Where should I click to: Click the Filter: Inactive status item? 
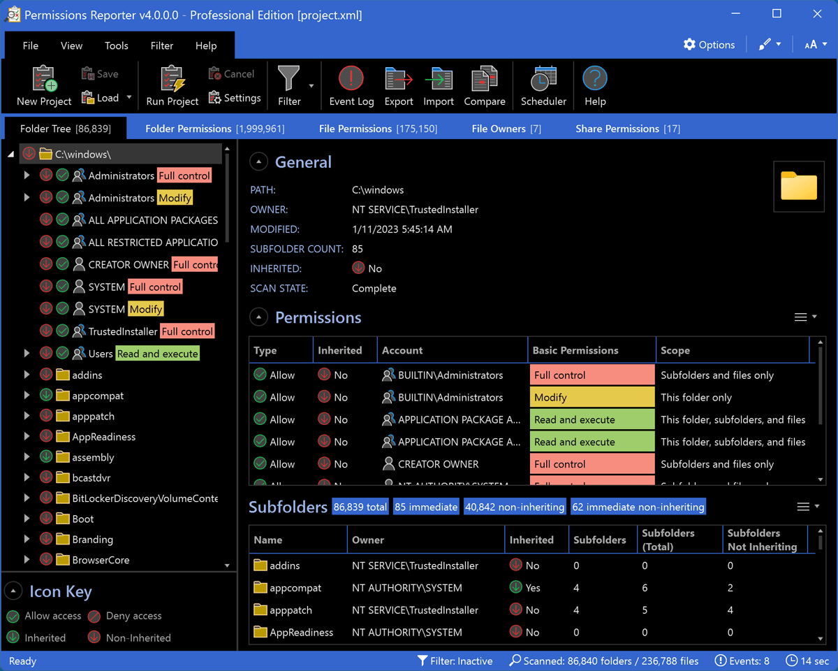pos(455,661)
